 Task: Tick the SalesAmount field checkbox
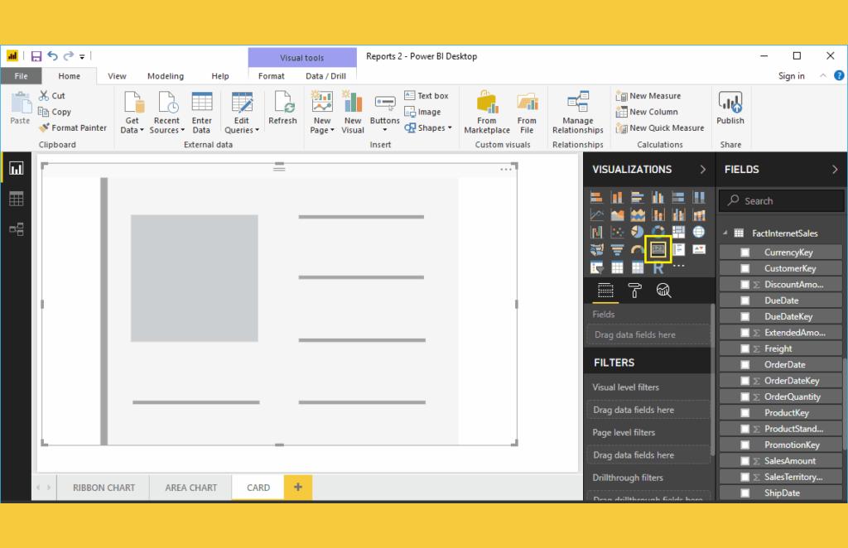click(x=744, y=461)
